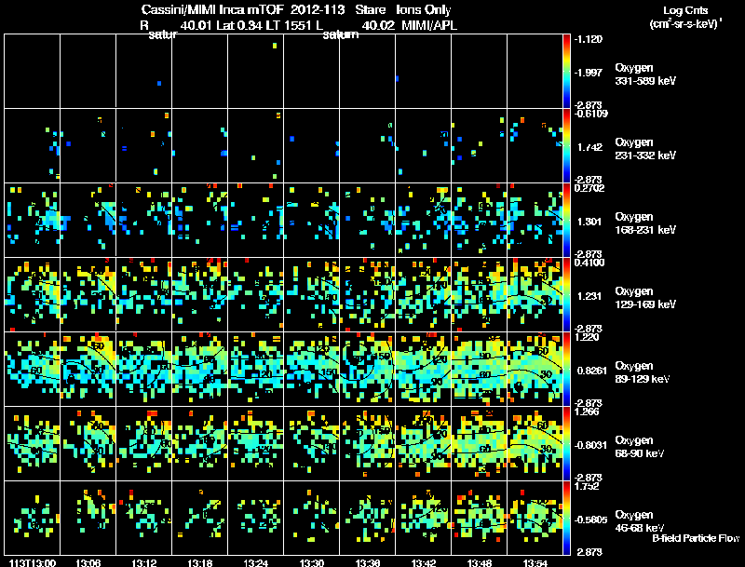Viewport: 745px width, 567px height.
Task: Select the Oxygen 331-589 keV row label
Action: [x=645, y=74]
